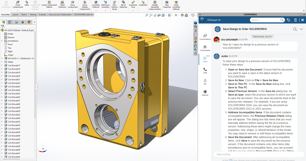Open the Display Style dropdown arrow
306x161 pixels.
coord(172,15)
